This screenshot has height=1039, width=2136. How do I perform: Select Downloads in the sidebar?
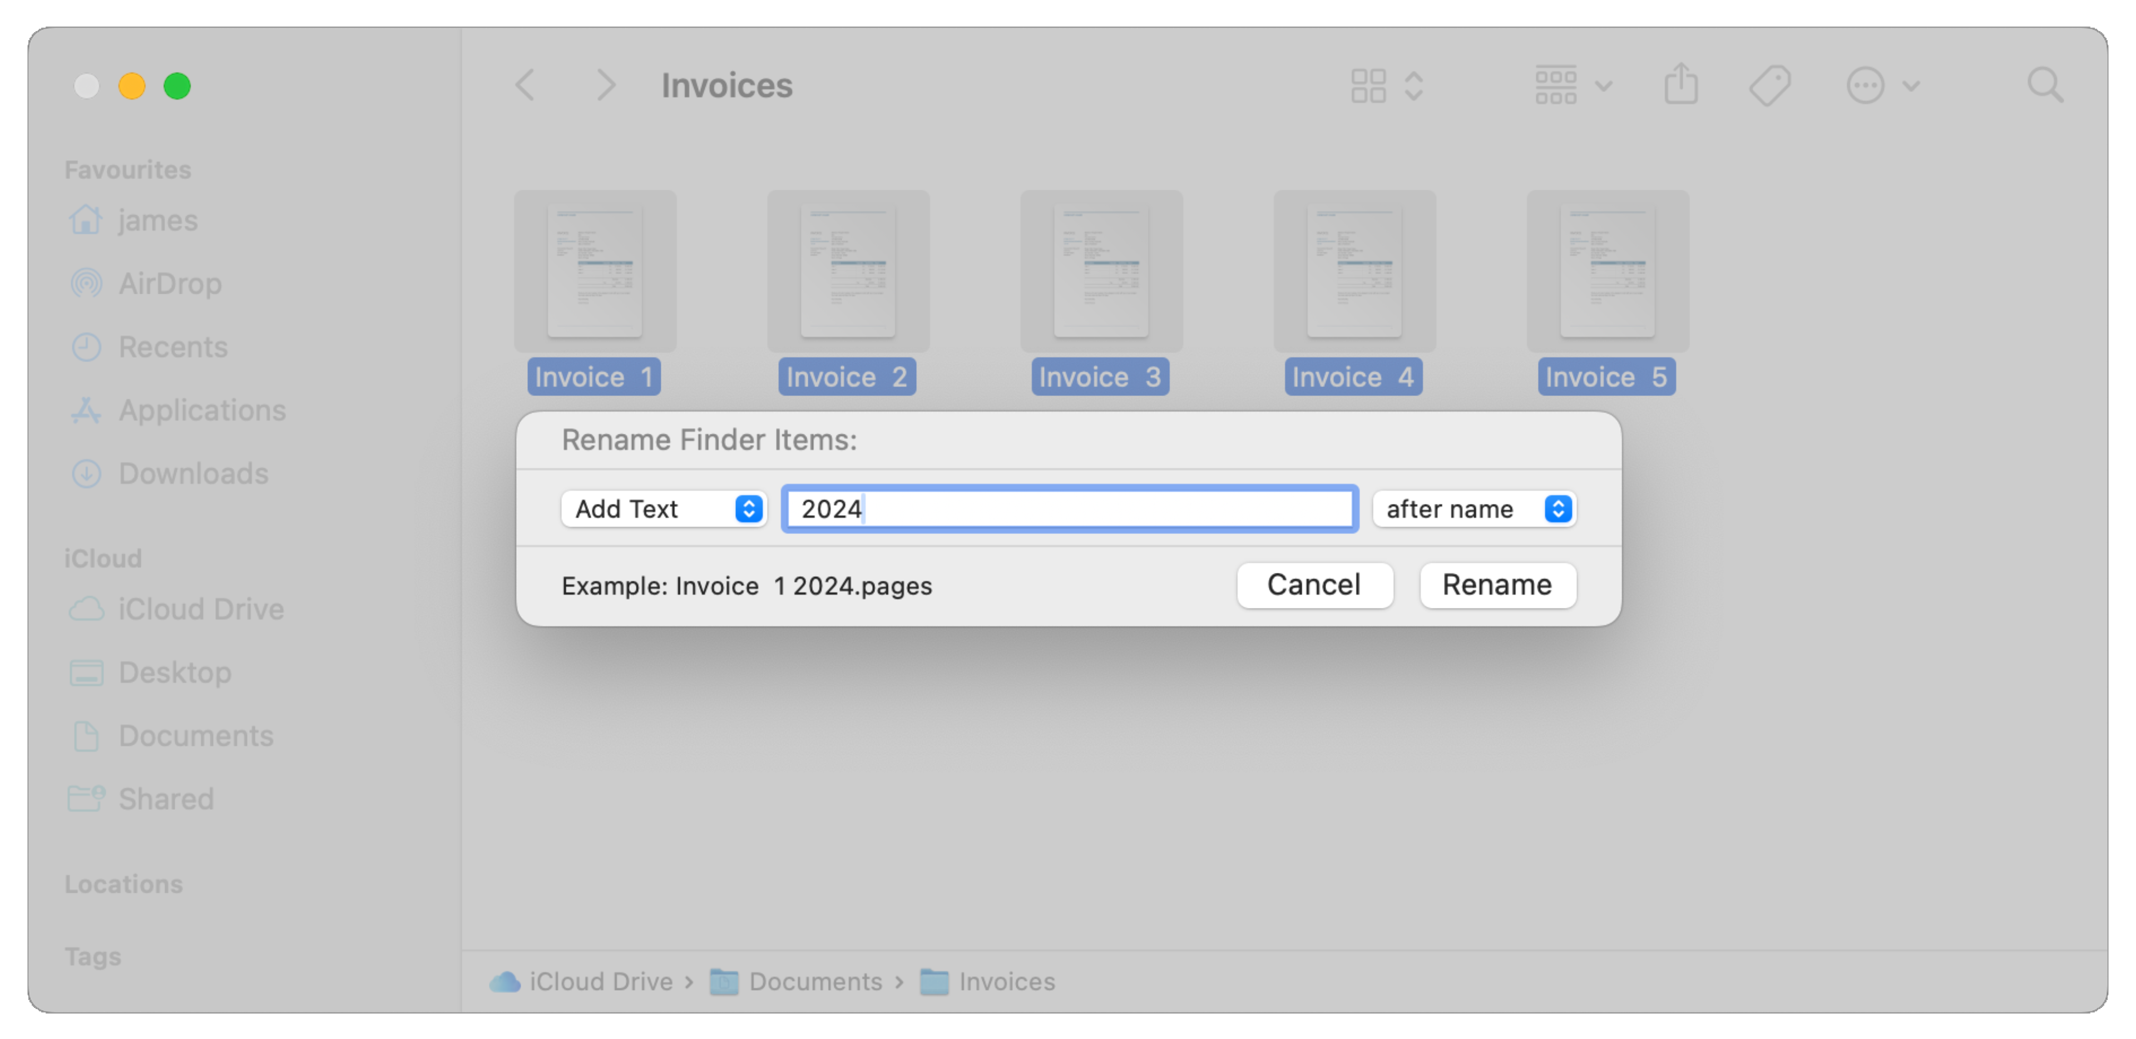pyautogui.click(x=192, y=473)
